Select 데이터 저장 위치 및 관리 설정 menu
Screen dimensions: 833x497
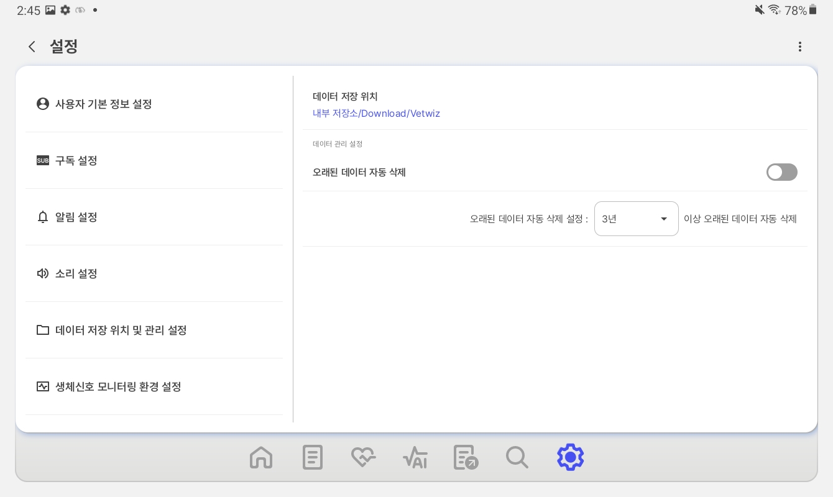tap(154, 330)
